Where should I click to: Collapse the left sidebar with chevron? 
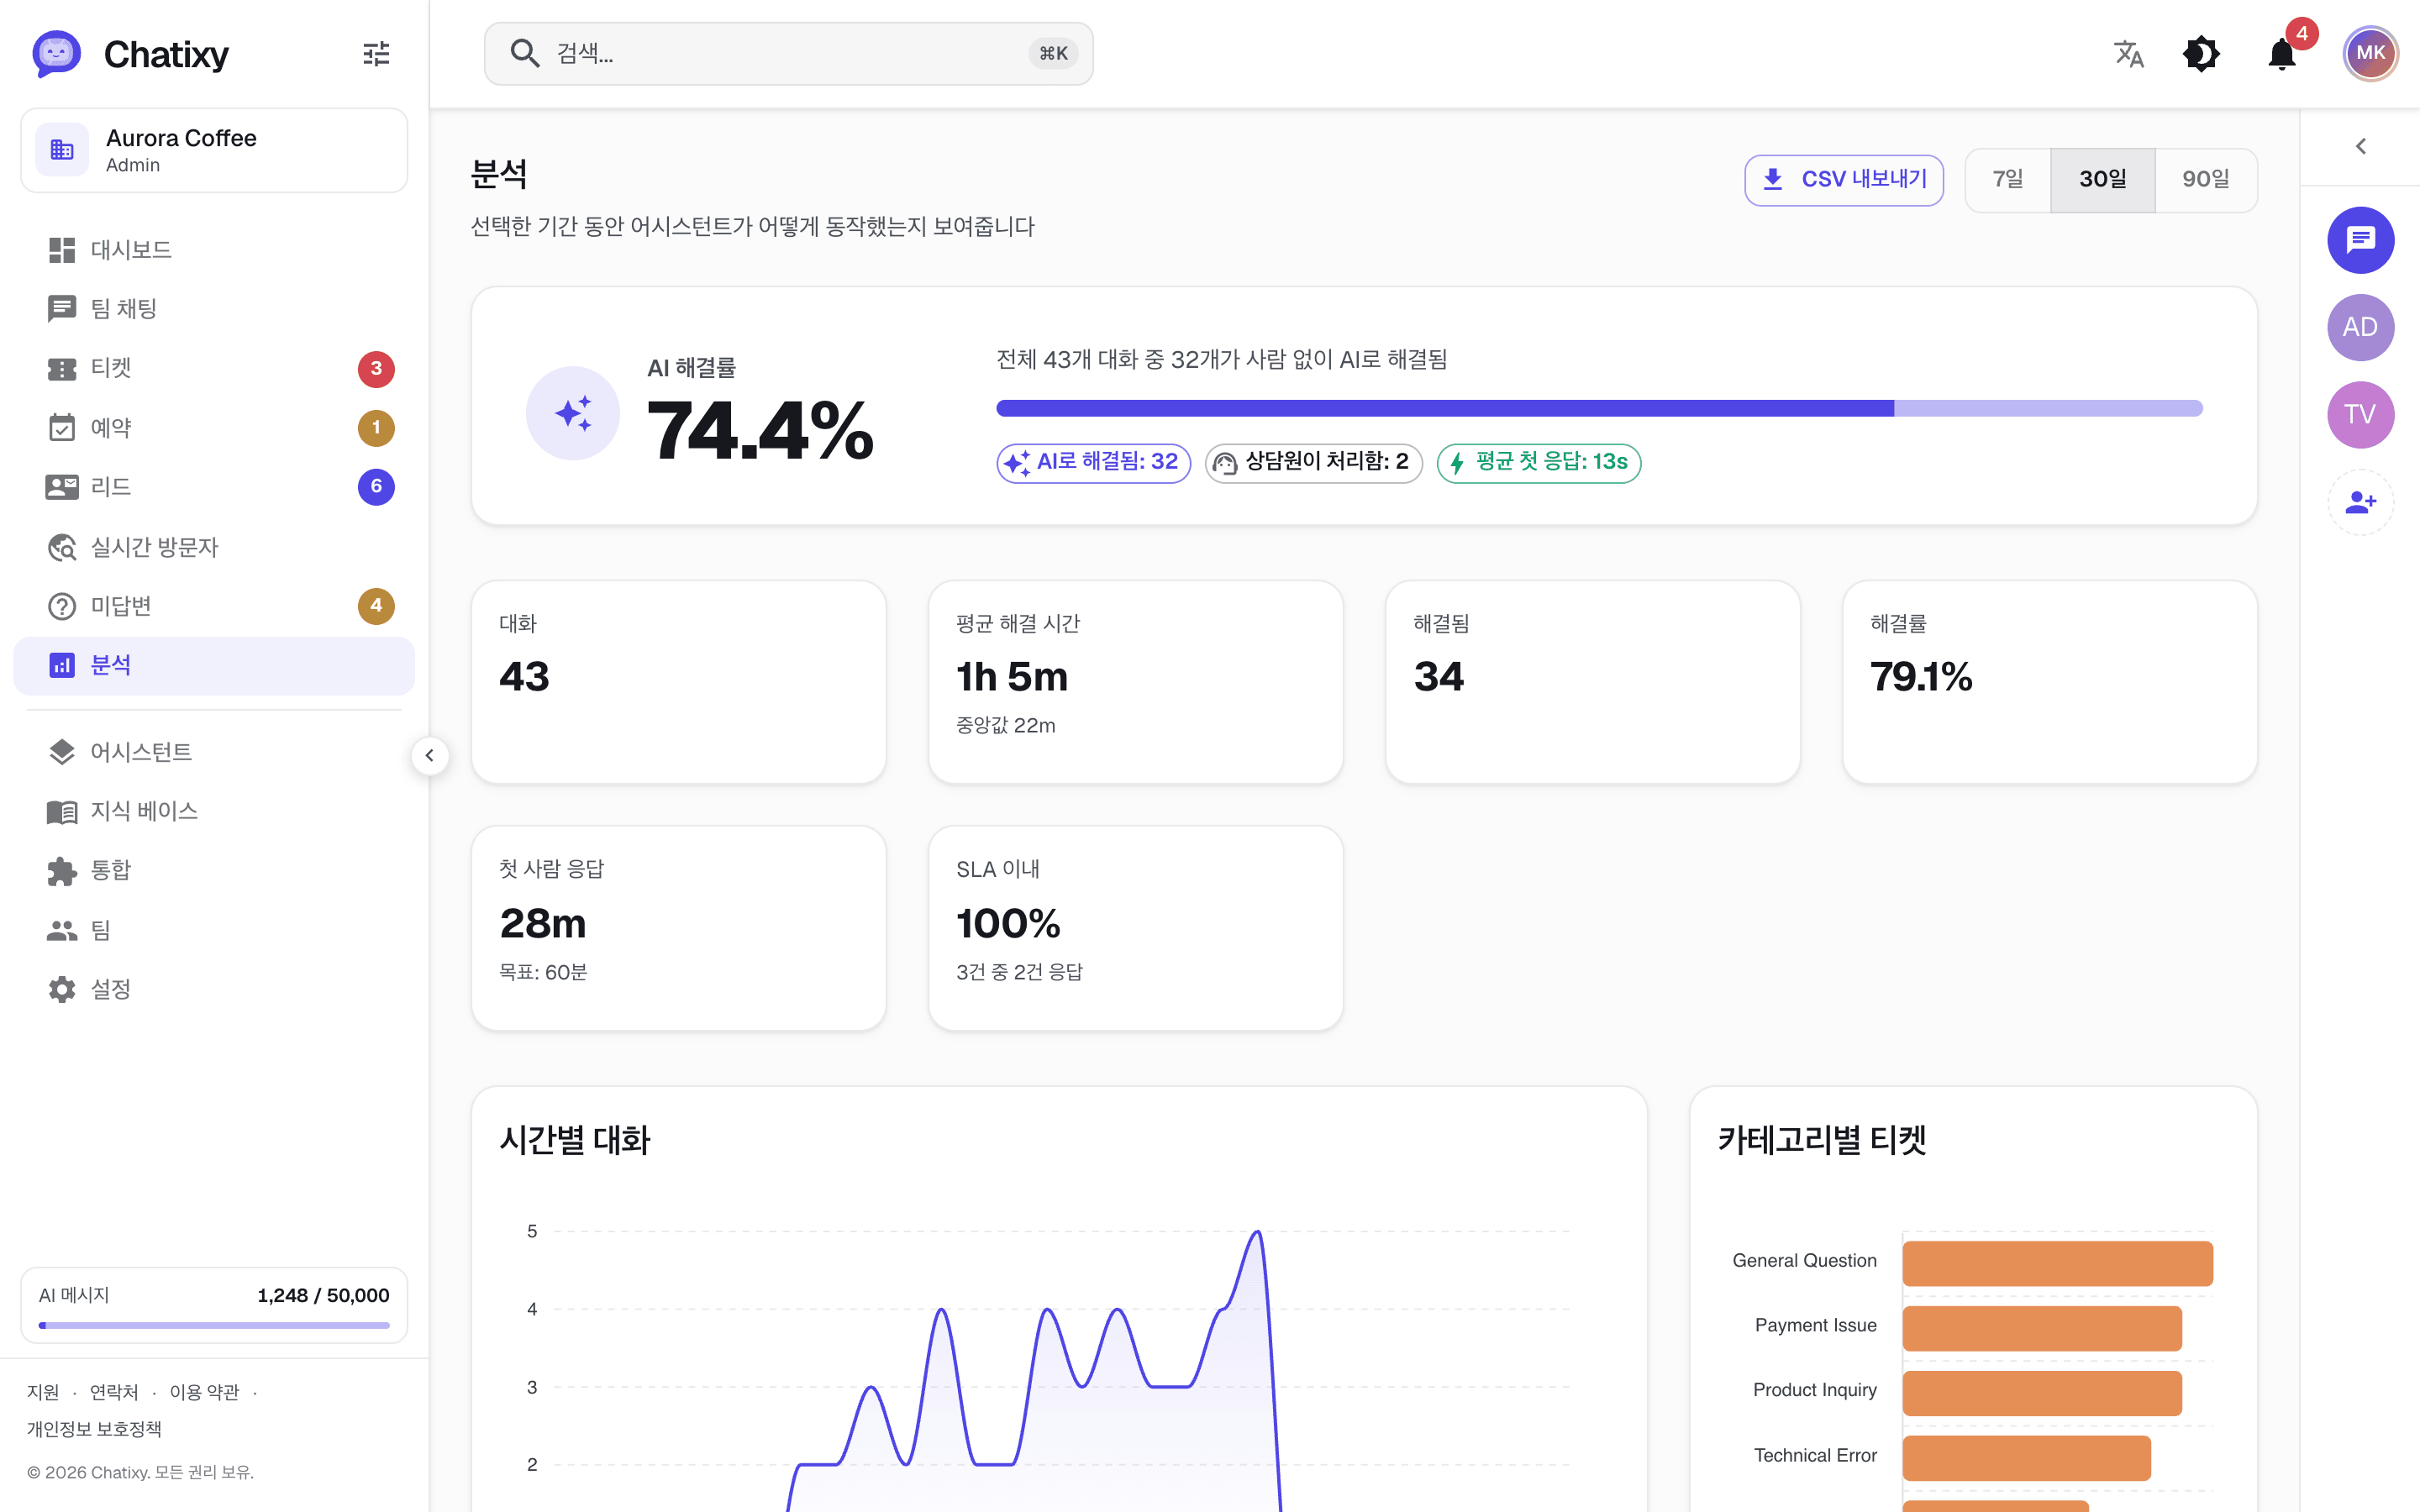click(x=429, y=755)
